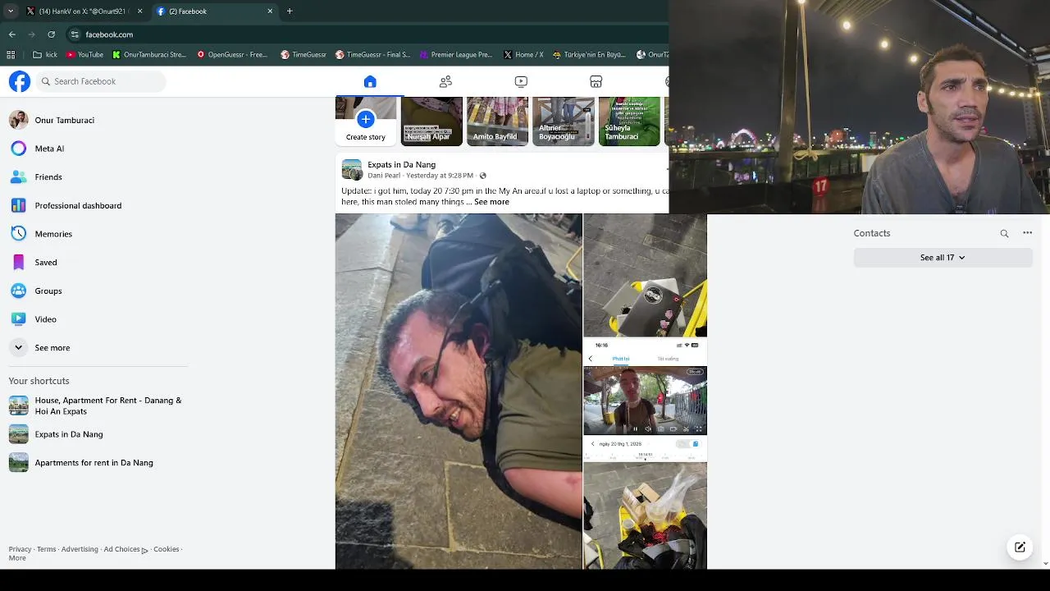This screenshot has width=1050, height=591.
Task: Open the YouTube bookmark
Action: pos(85,55)
